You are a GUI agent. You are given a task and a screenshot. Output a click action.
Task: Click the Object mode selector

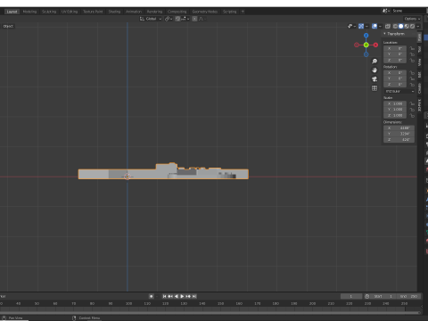8,26
